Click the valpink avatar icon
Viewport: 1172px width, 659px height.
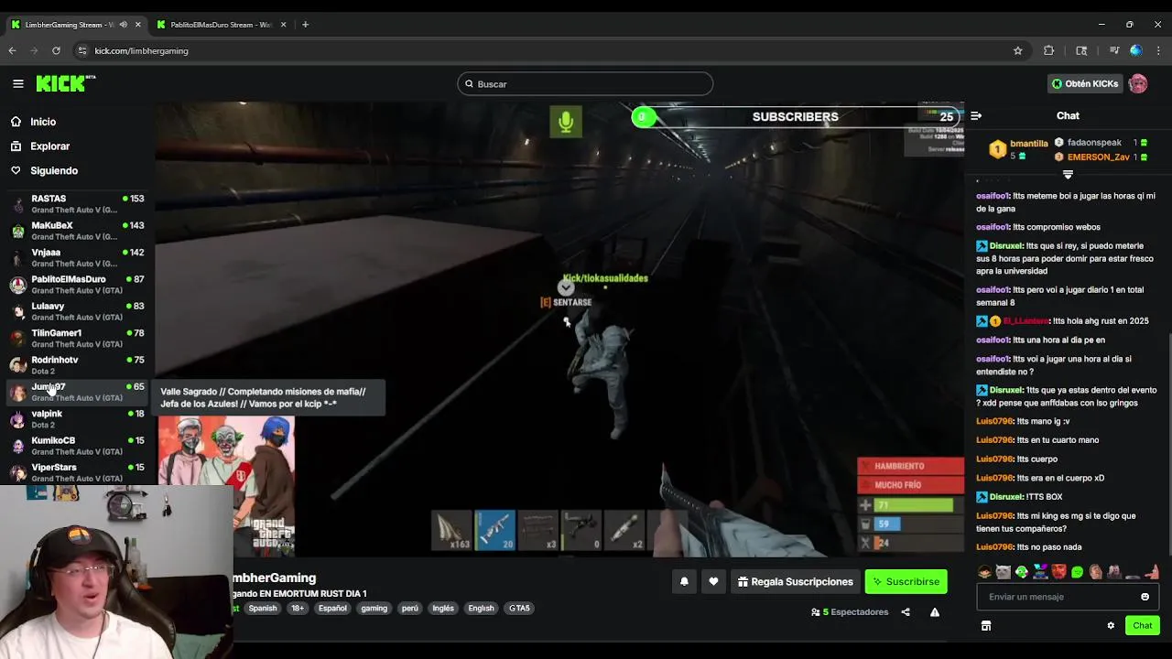pyautogui.click(x=17, y=420)
